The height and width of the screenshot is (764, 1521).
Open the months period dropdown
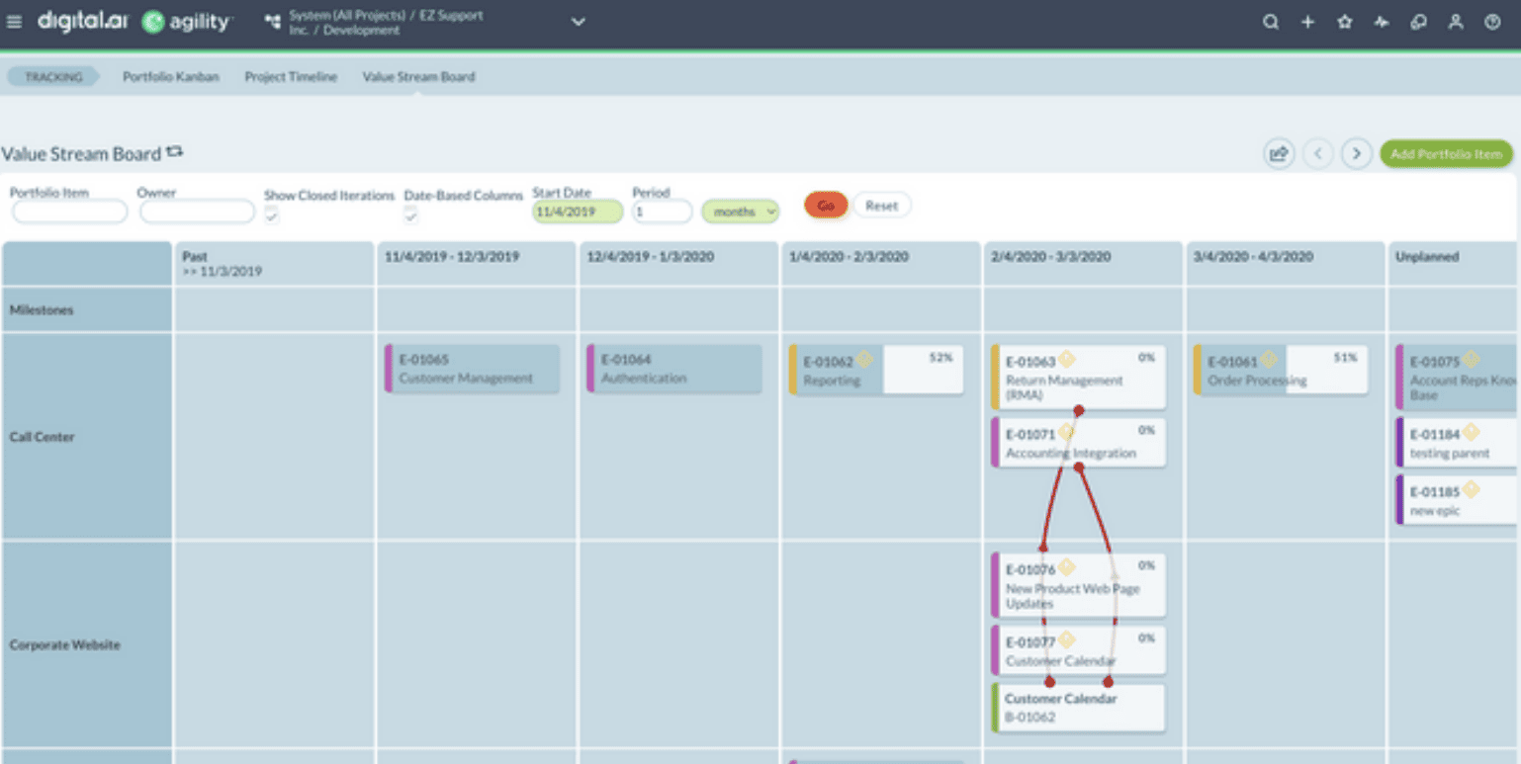[x=740, y=211]
